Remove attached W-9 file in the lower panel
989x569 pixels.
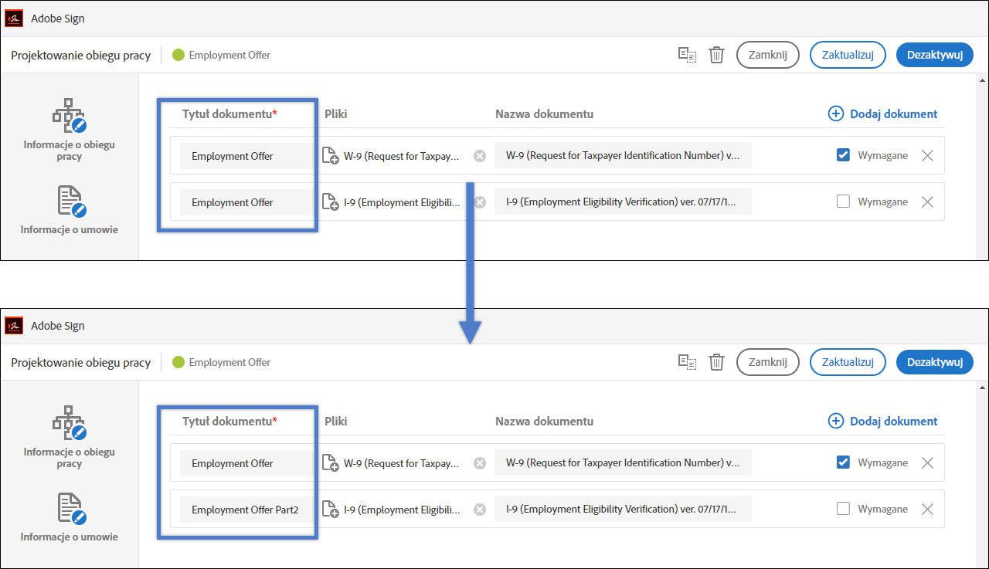480,463
